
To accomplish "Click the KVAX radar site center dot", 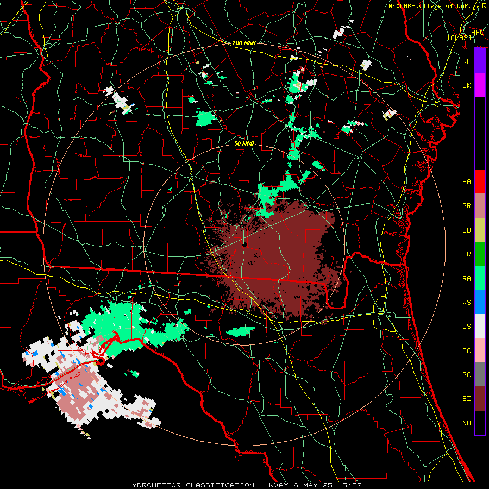I will coord(245,244).
